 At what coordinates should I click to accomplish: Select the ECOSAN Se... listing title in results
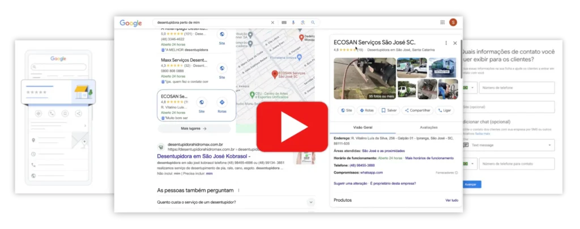[174, 96]
